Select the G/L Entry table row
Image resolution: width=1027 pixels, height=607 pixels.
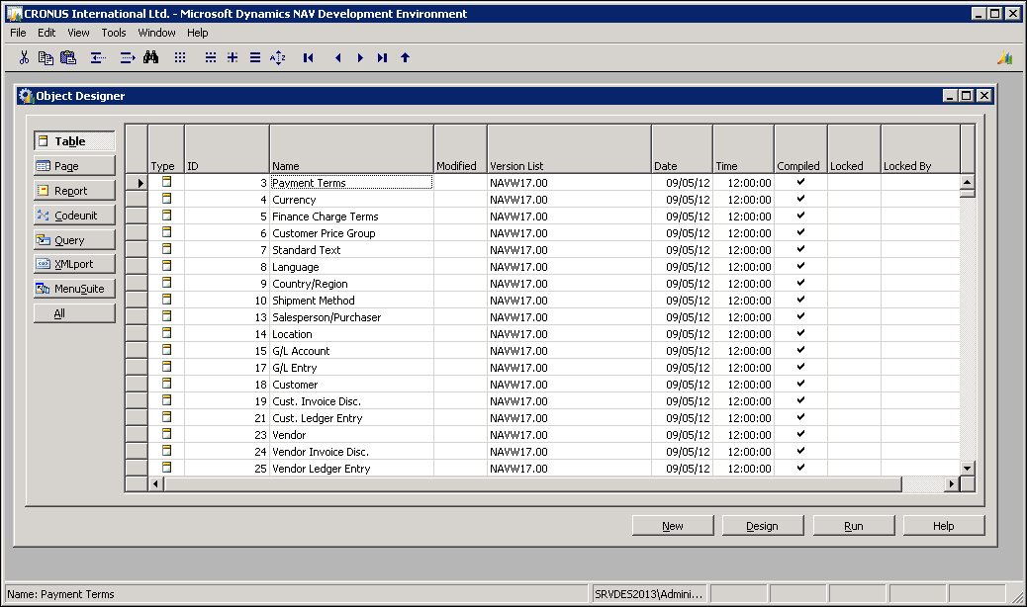click(x=542, y=368)
